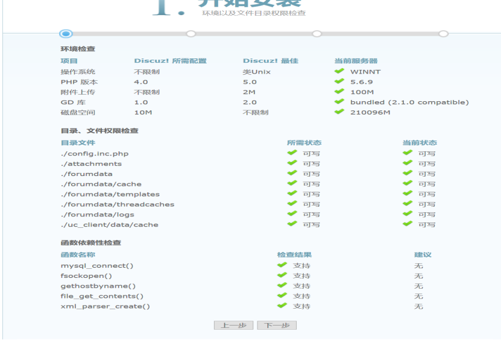Screen dimensions: 501x340
Task: Select the third step circle on progress bar
Action: tap(317, 34)
